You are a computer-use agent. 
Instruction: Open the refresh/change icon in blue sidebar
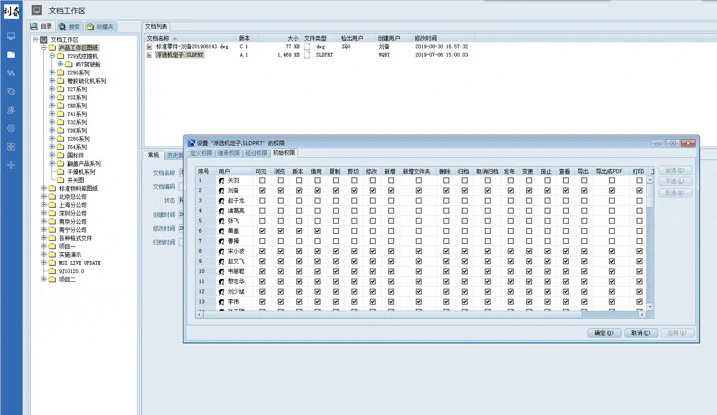click(x=11, y=91)
